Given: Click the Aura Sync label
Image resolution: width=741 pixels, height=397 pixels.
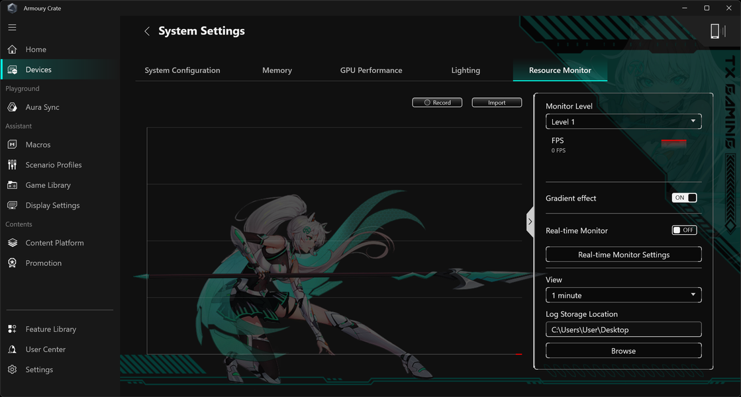Looking at the screenshot, I should (x=42, y=107).
